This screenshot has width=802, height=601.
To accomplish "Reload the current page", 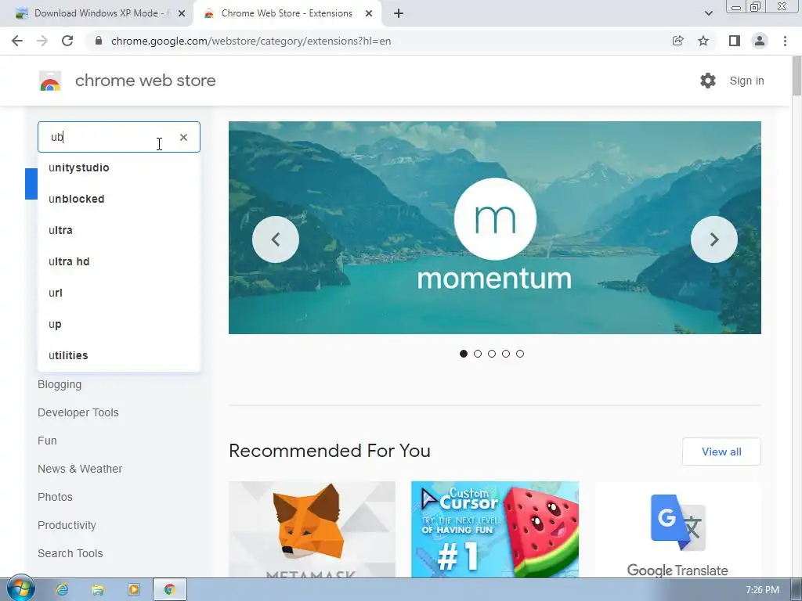I will click(67, 41).
